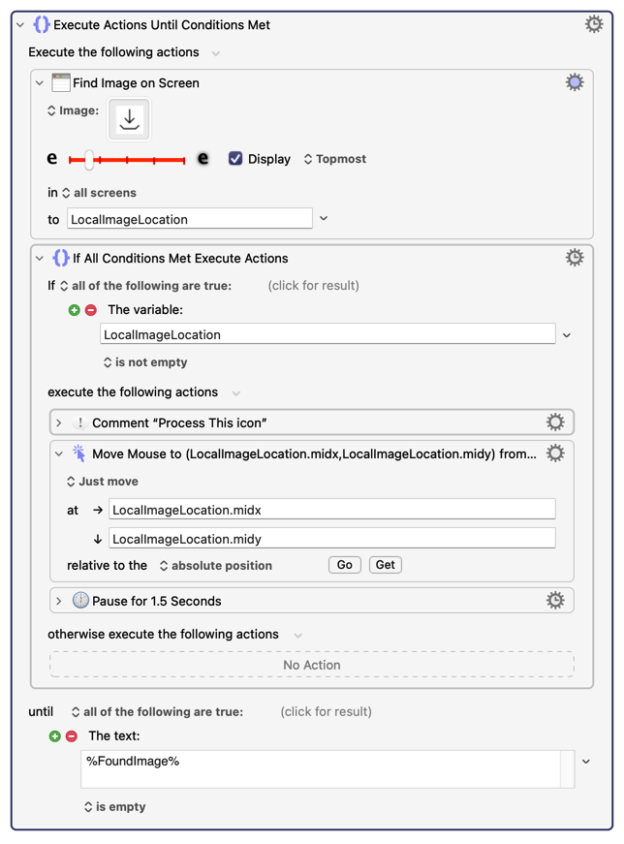Open the Topmost selection dropdown
Image resolution: width=624 pixels, height=844 pixels.
click(335, 159)
